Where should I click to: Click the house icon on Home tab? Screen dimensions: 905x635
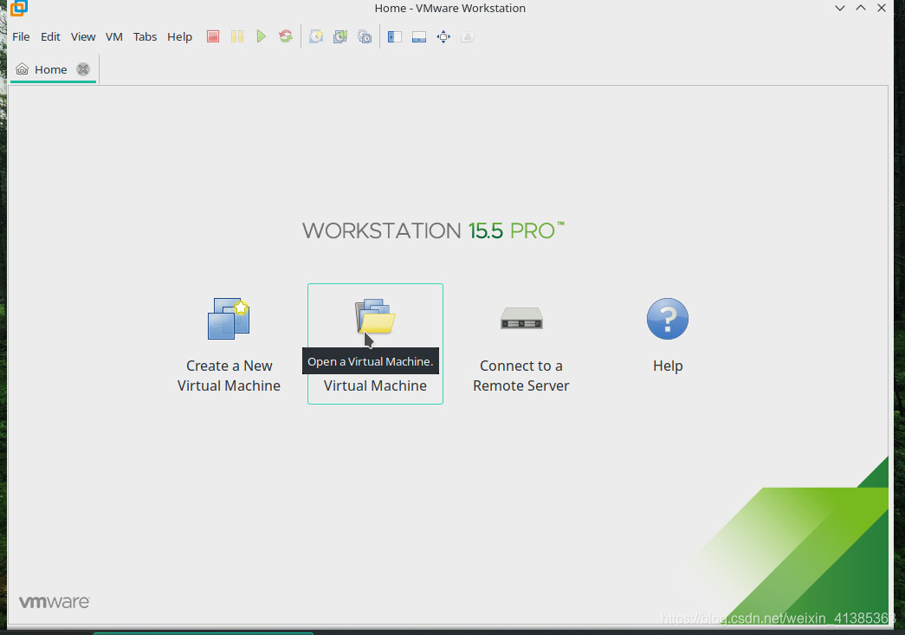22,69
